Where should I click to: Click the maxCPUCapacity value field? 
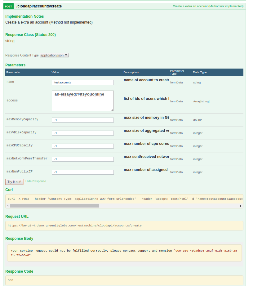(82, 146)
